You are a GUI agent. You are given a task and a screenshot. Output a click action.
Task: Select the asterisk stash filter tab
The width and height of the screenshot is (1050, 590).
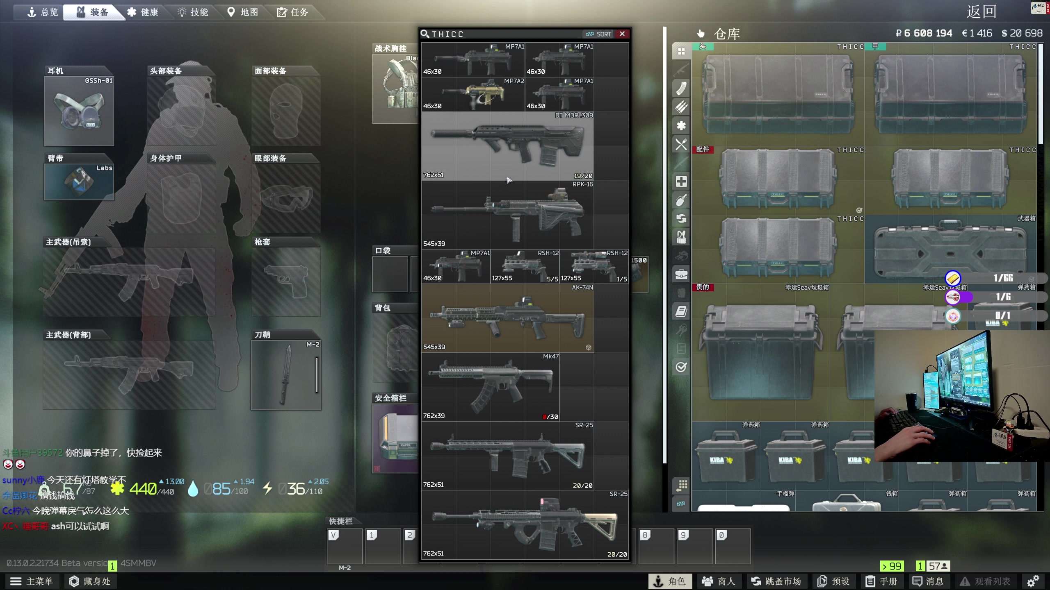(x=681, y=126)
